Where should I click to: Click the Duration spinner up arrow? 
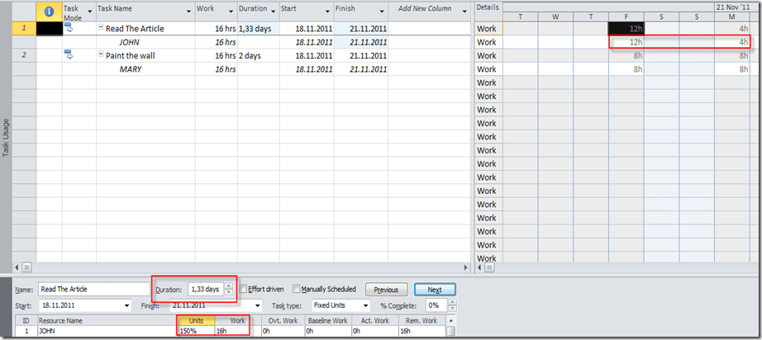tap(229, 286)
